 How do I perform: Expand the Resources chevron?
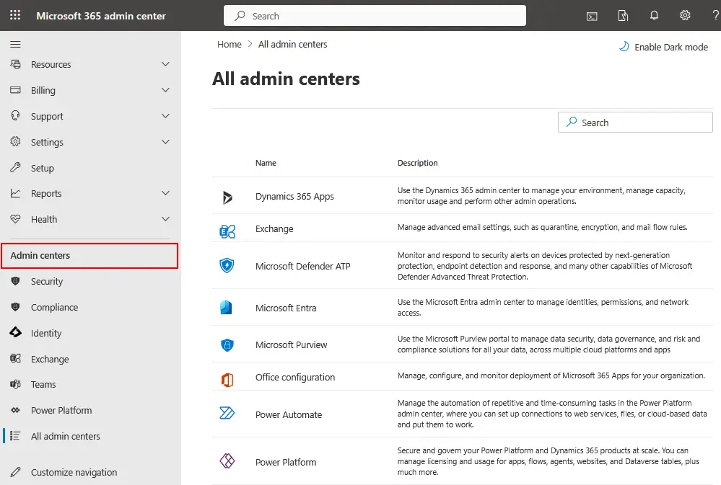[x=165, y=64]
